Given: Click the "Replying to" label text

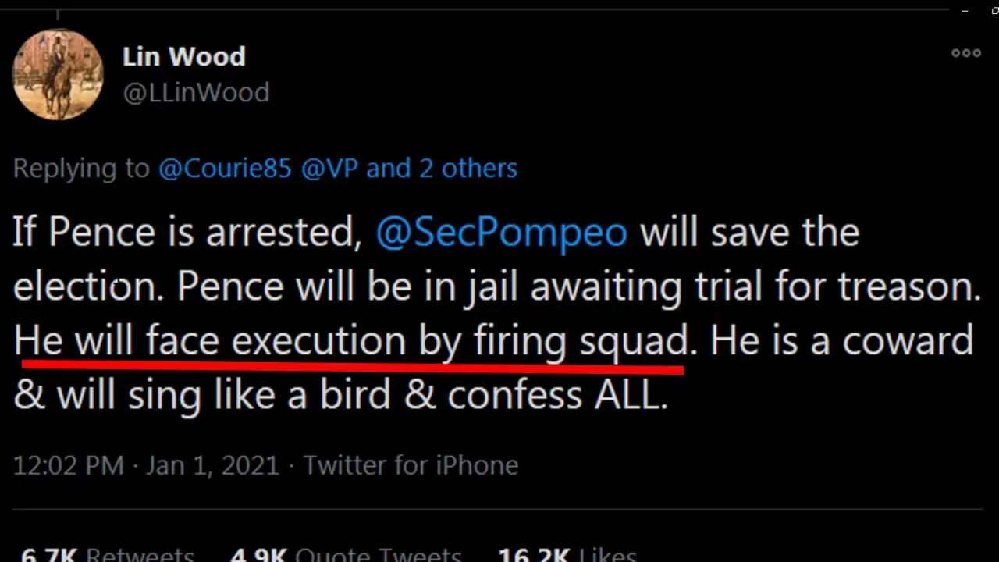Looking at the screenshot, I should (x=81, y=168).
